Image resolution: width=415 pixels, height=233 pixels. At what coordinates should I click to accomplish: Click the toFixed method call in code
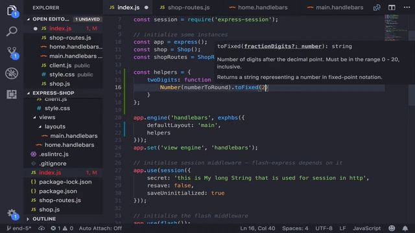coord(246,87)
